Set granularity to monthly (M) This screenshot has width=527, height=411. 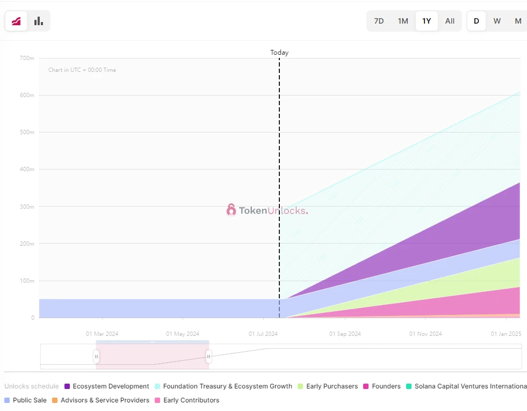518,21
